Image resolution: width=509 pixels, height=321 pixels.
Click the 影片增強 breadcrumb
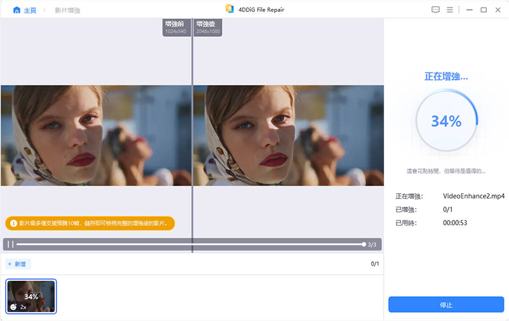click(67, 10)
